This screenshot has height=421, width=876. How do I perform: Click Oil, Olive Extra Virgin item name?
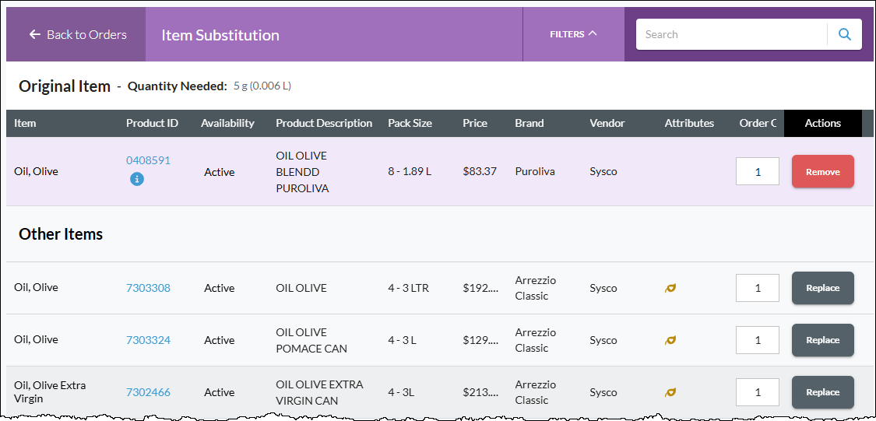click(50, 392)
